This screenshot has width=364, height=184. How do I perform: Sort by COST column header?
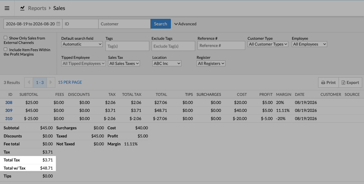[x=242, y=94]
